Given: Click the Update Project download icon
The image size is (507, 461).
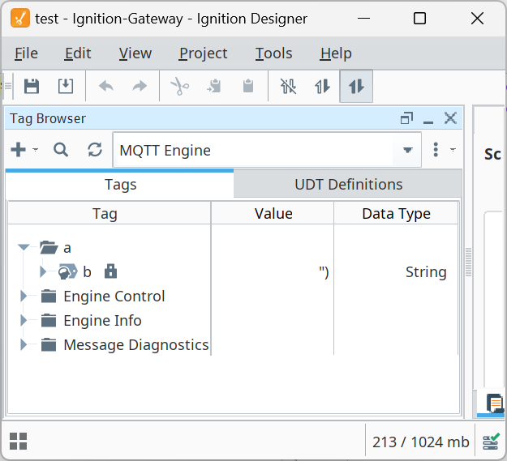Looking at the screenshot, I should pyautogui.click(x=66, y=86).
